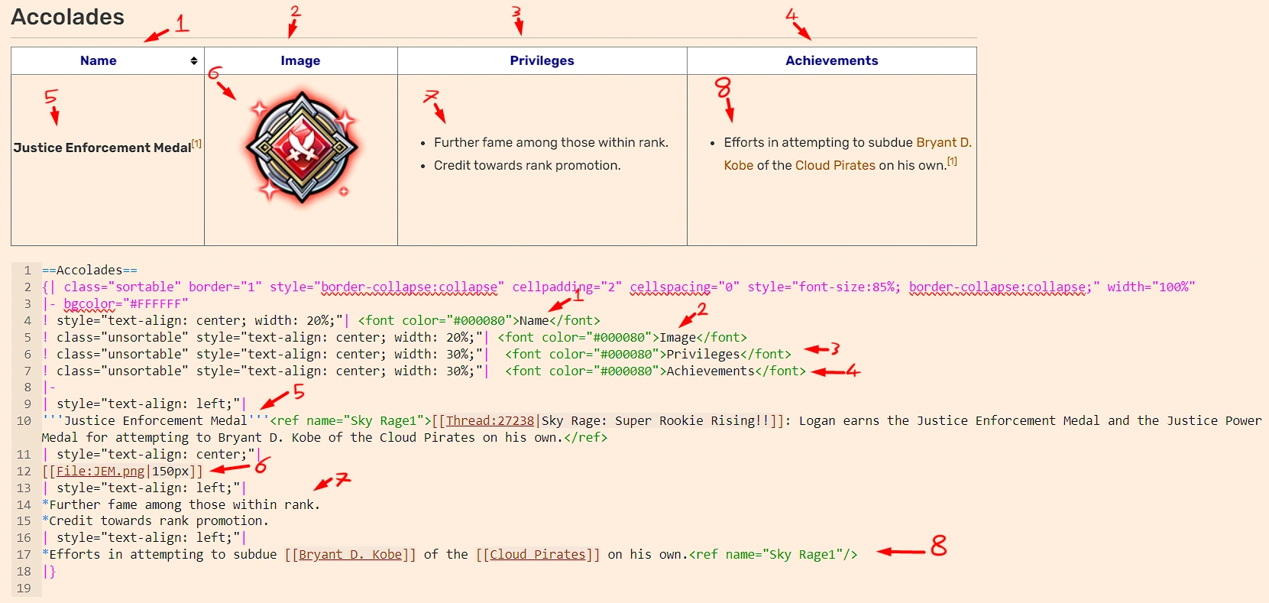The image size is (1269, 603).
Task: Follow the Bryant D. Kobe link in Achievements
Action: click(x=848, y=154)
